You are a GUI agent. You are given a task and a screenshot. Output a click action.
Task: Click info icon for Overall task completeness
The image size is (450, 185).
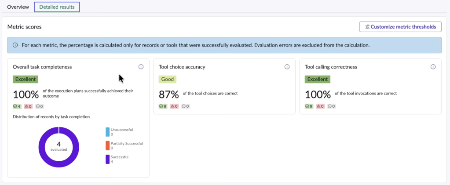(x=141, y=67)
